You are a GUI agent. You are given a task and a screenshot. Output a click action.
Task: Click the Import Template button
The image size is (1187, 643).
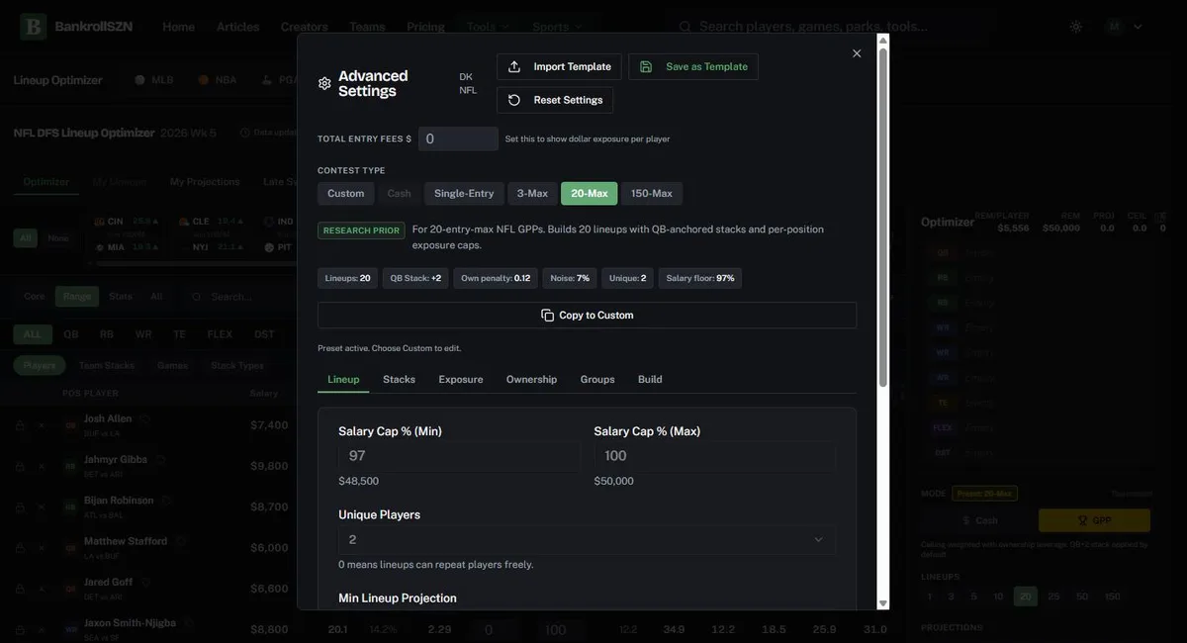pyautogui.click(x=559, y=67)
